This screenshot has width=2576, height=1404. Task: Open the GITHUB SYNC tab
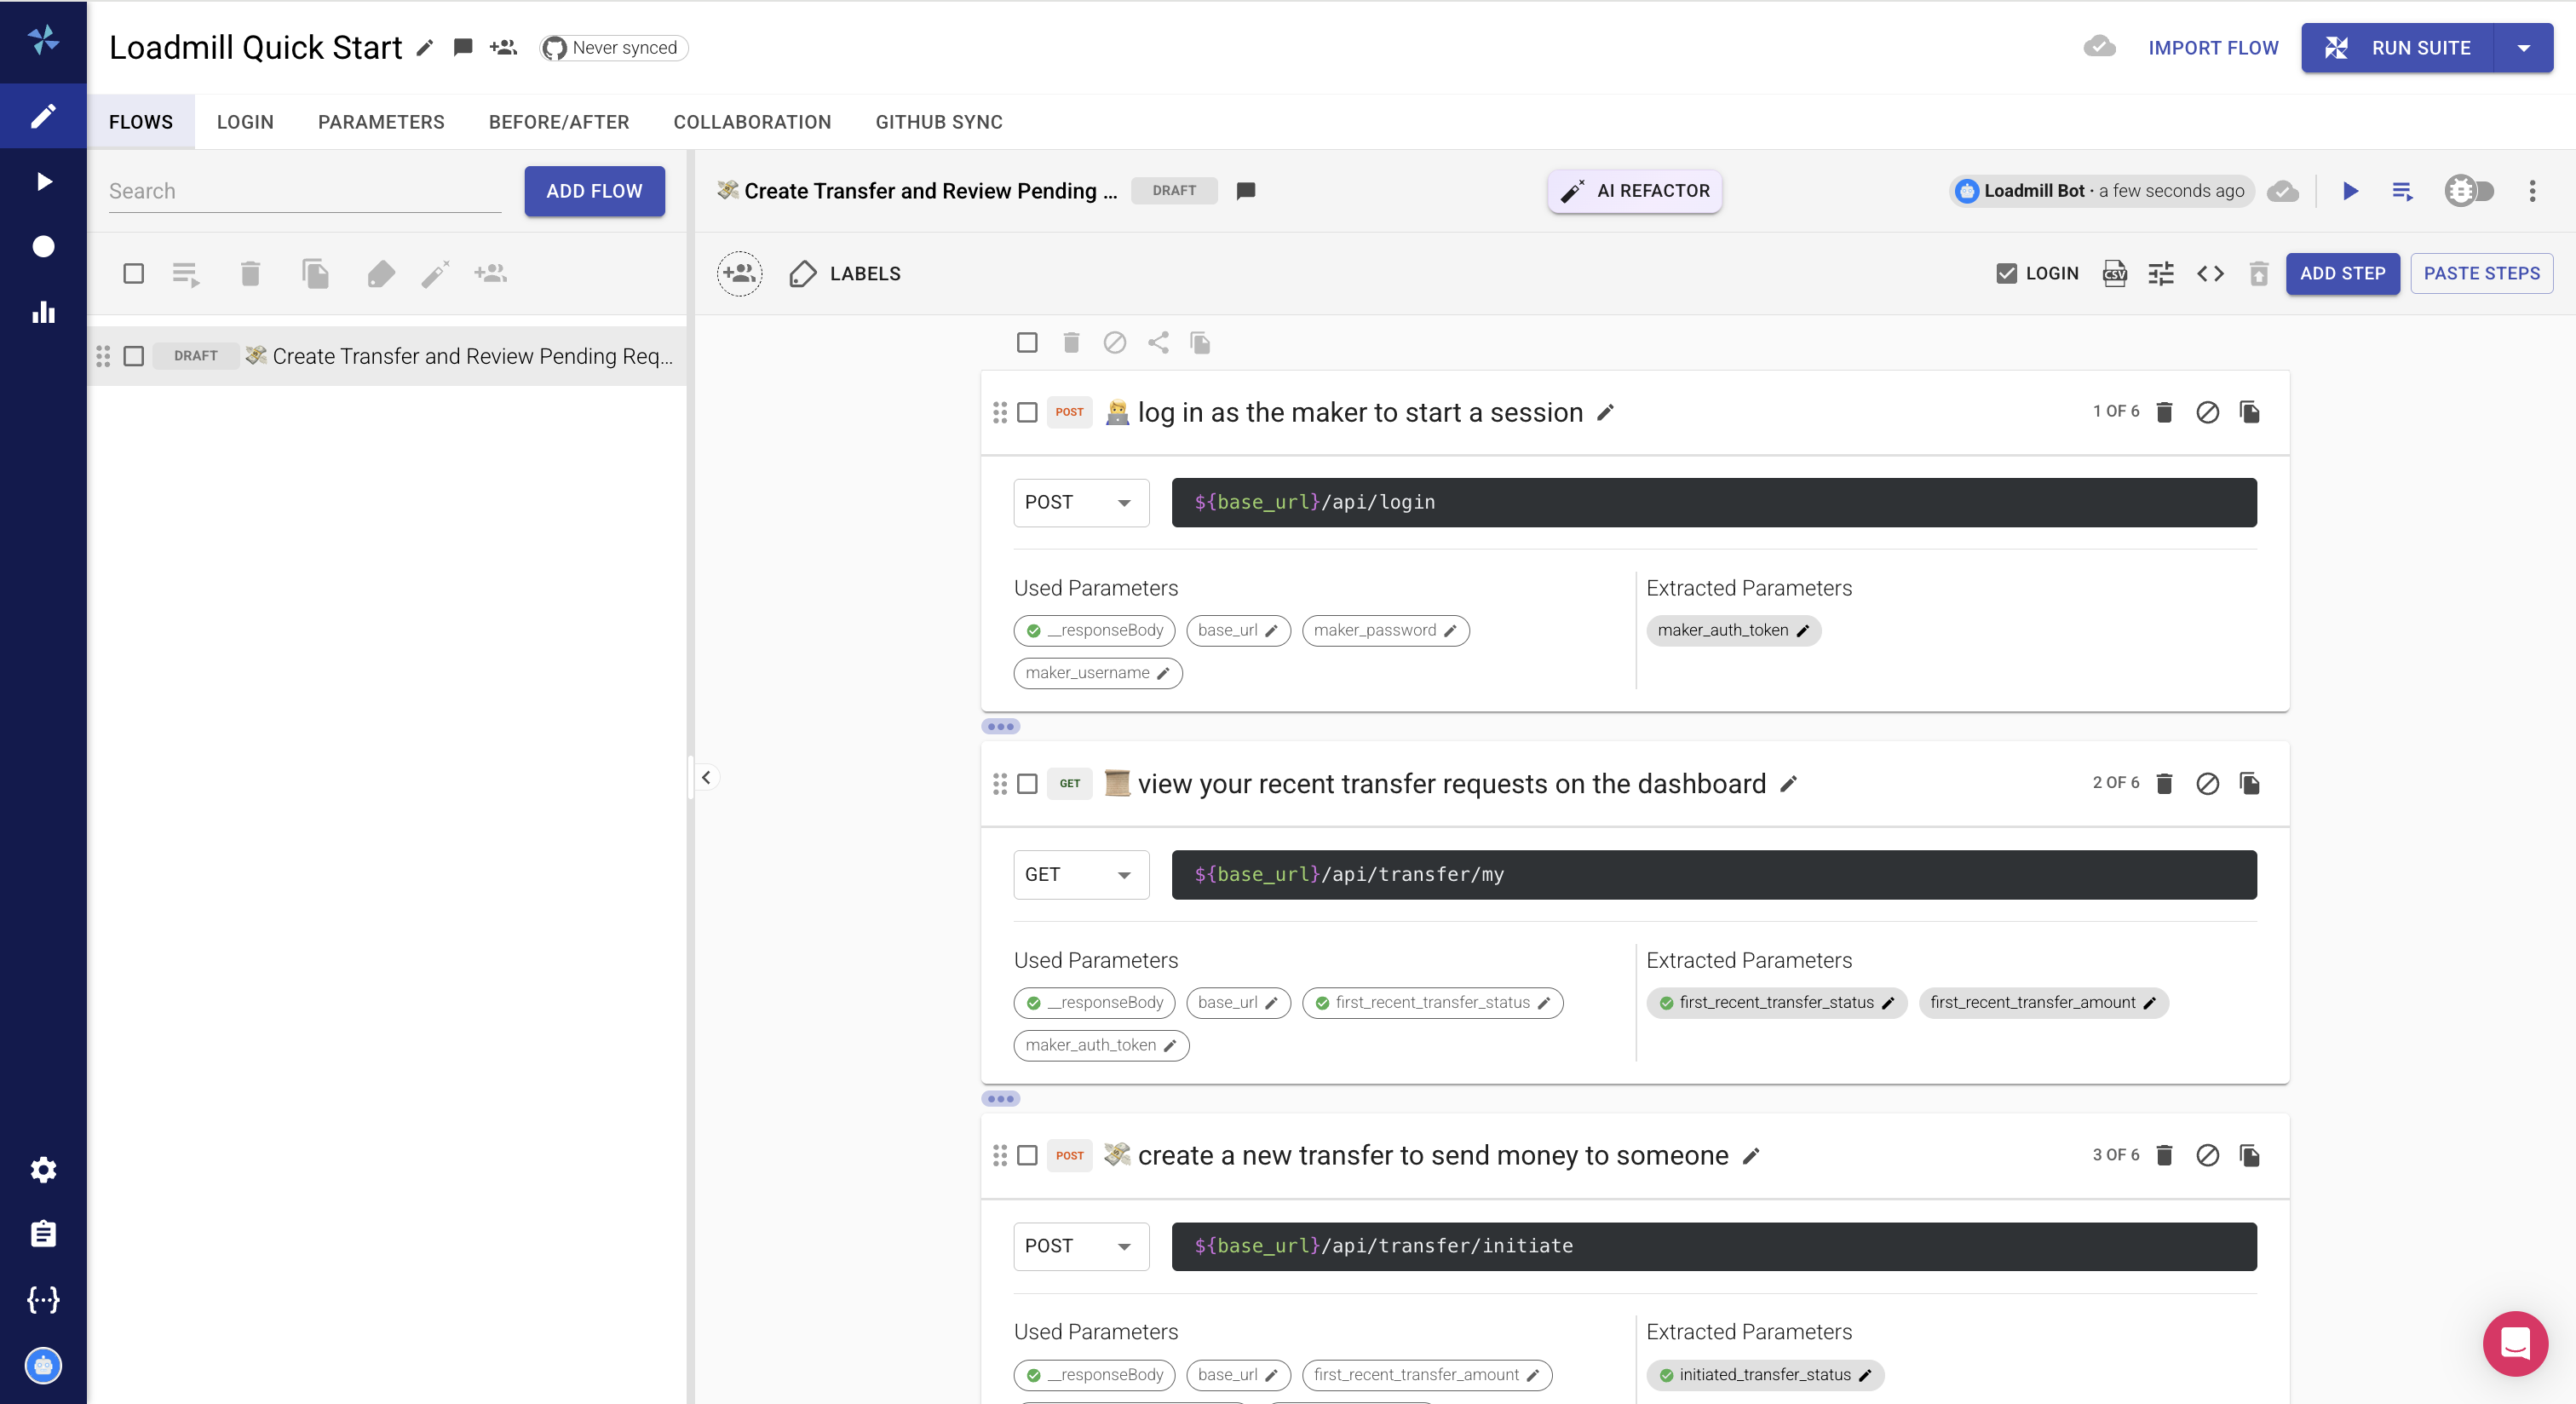click(x=938, y=122)
